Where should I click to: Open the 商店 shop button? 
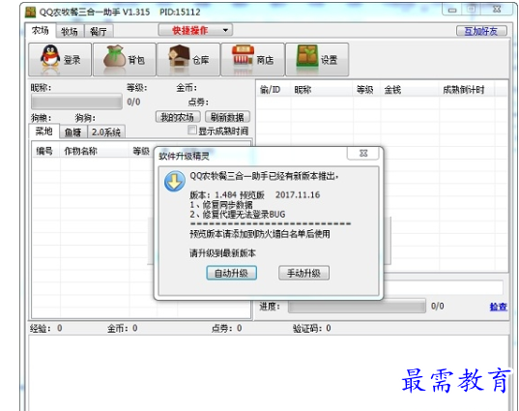point(253,60)
